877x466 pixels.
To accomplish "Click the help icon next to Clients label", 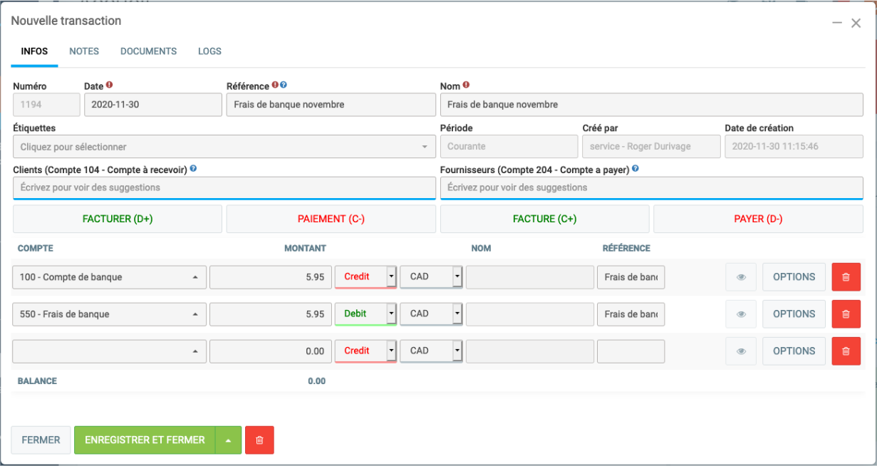I will pos(194,170).
